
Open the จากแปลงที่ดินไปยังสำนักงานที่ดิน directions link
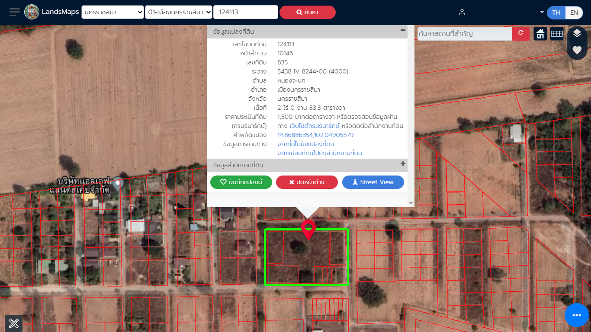[320, 153]
